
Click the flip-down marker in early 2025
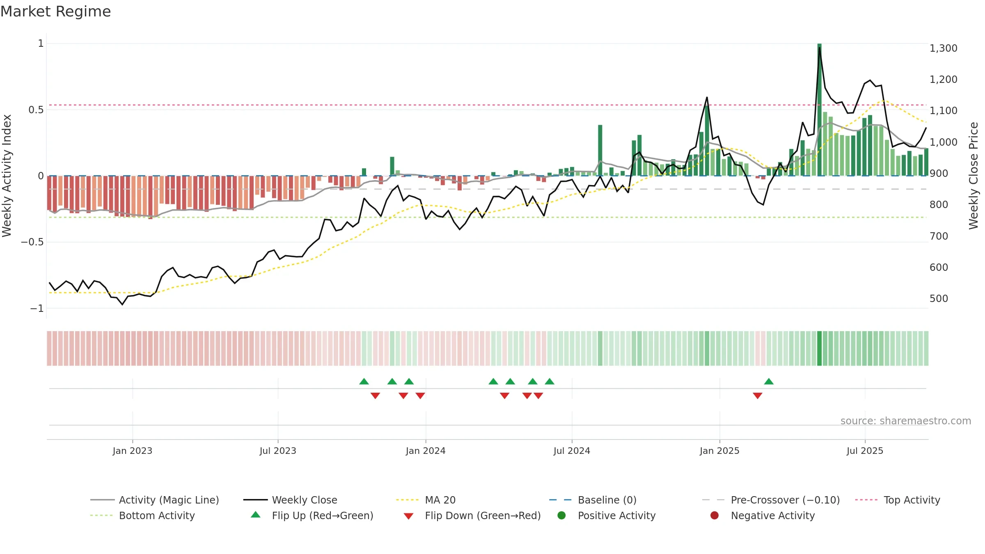(x=758, y=396)
